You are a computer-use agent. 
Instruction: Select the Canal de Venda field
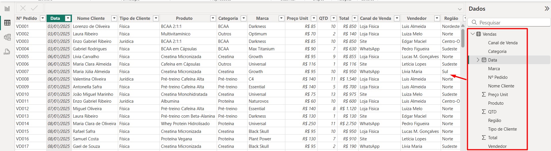click(503, 43)
